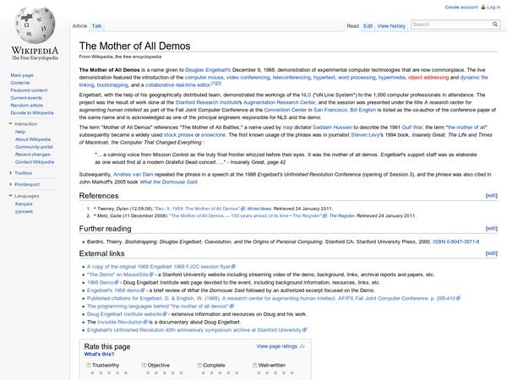Open the Current events sidebar link
Image resolution: width=507 pixels, height=380 pixels.
[x=26, y=98]
